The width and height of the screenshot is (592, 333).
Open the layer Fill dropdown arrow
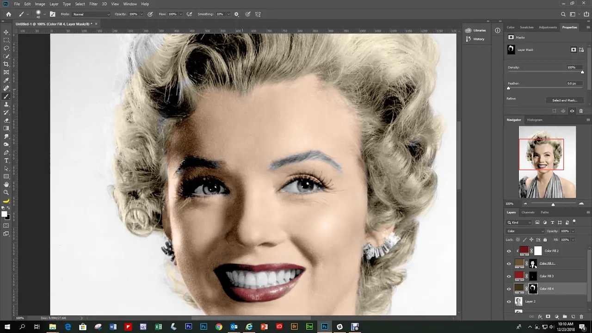[573, 240]
